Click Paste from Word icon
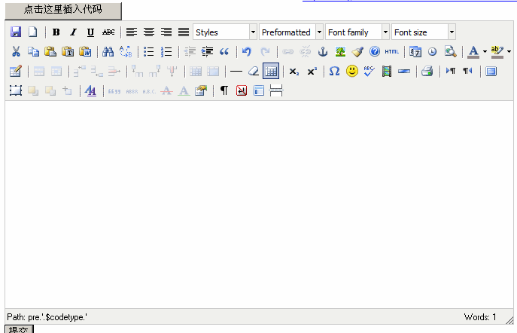The width and height of the screenshot is (517, 333). 85,51
